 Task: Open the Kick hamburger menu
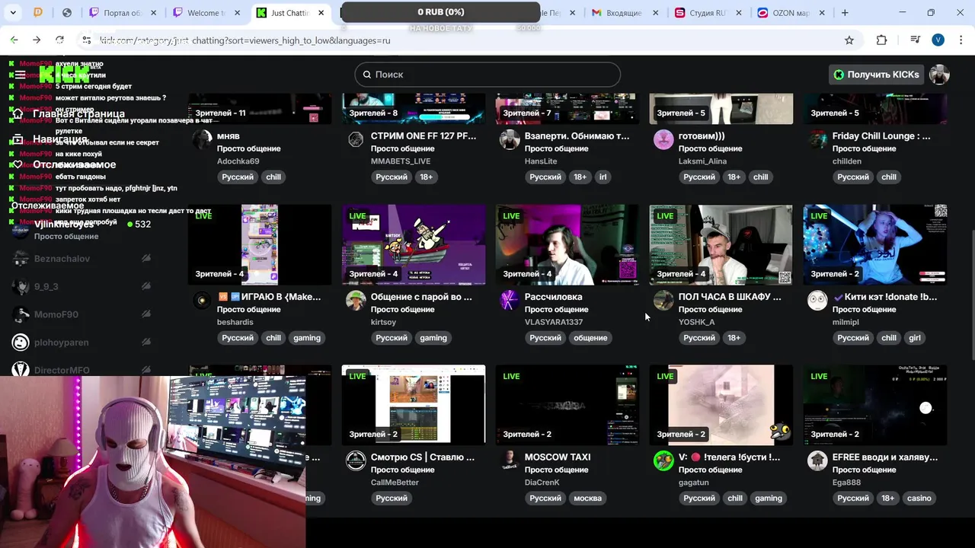pos(20,75)
